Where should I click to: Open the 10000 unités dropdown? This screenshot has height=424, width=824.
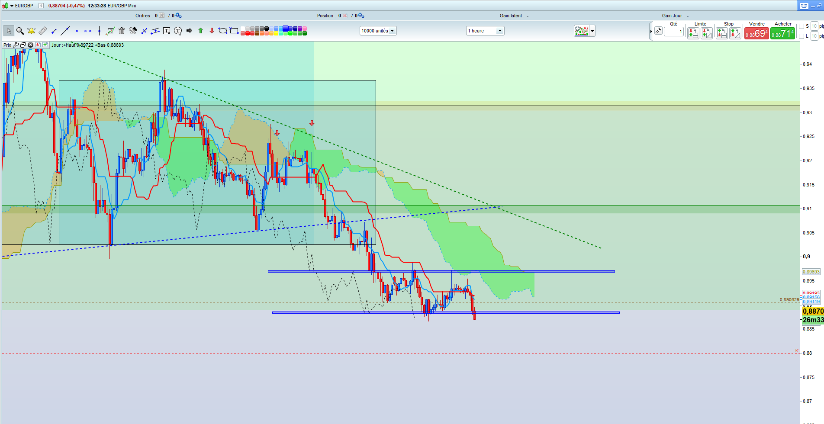point(378,31)
